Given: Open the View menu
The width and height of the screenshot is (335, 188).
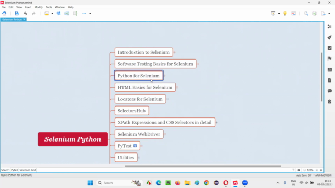Looking at the screenshot, I should (x=19, y=7).
